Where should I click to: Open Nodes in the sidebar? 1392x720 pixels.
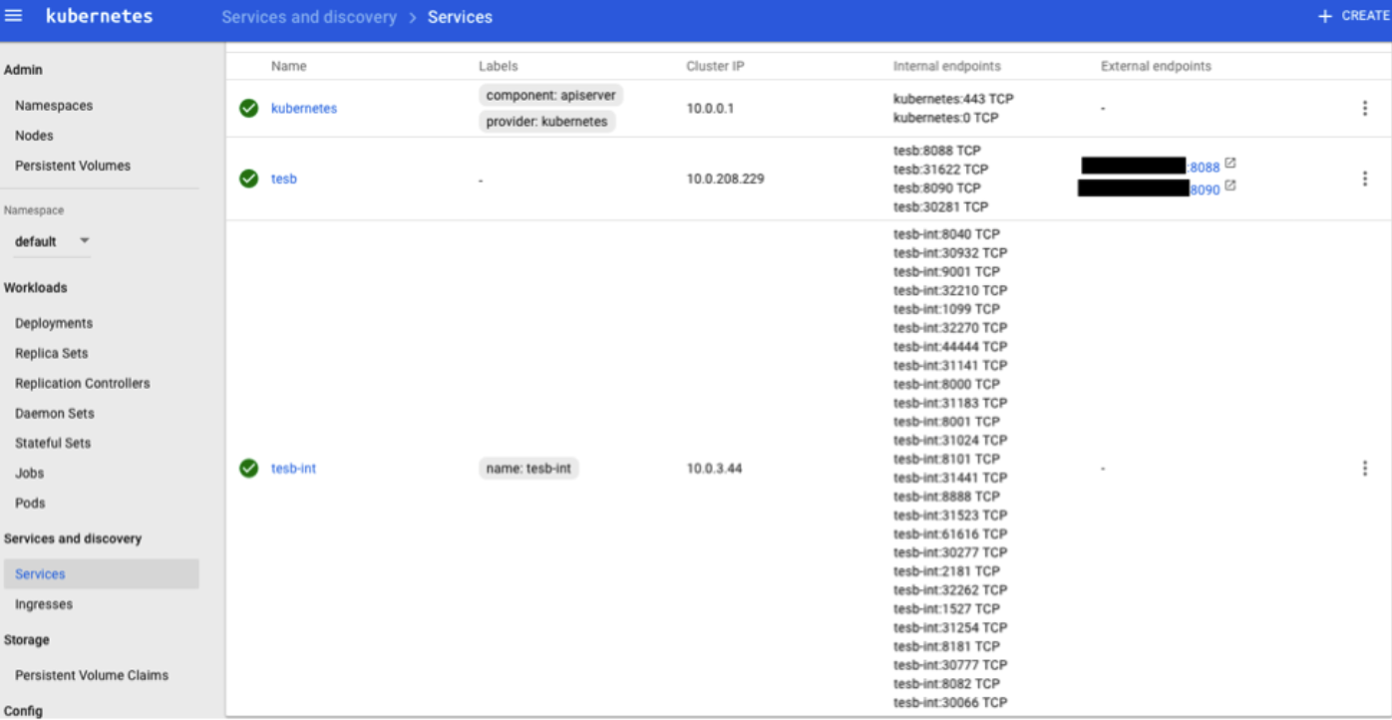[x=34, y=136]
